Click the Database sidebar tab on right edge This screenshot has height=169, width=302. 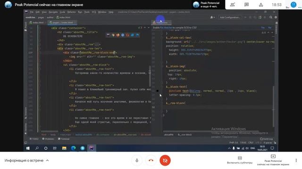tap(277, 28)
